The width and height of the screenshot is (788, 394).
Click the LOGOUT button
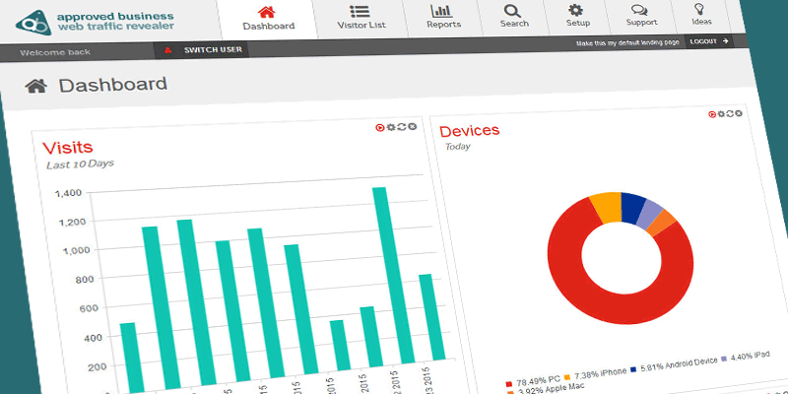709,41
